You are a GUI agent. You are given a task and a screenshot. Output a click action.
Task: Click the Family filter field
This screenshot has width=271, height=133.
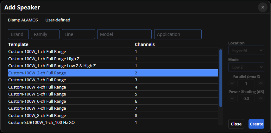[x=45, y=34]
